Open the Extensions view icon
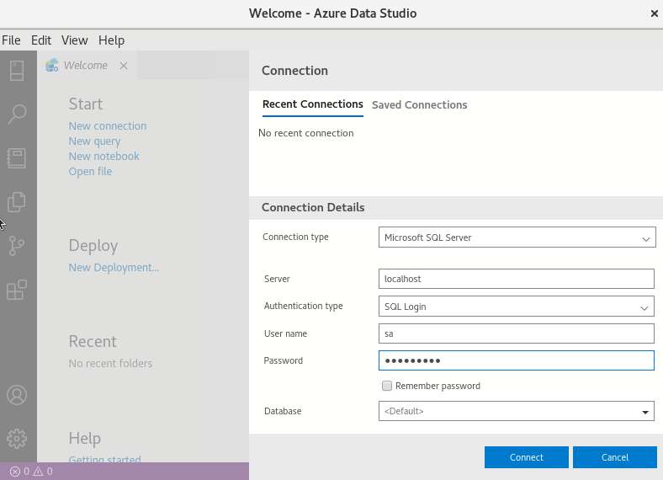Viewport: 663px width, 480px height. click(17, 291)
